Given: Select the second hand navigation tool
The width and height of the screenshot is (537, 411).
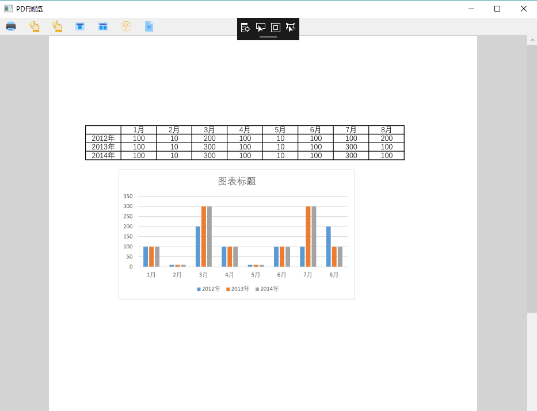Looking at the screenshot, I should point(57,26).
